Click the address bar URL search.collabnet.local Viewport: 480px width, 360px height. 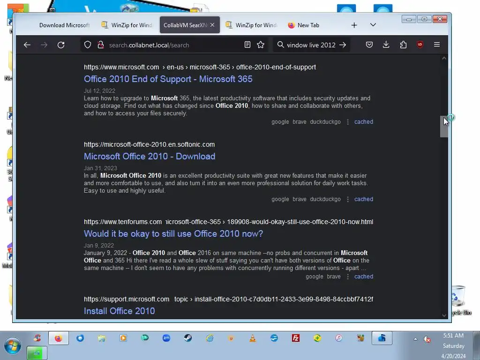[149, 45]
